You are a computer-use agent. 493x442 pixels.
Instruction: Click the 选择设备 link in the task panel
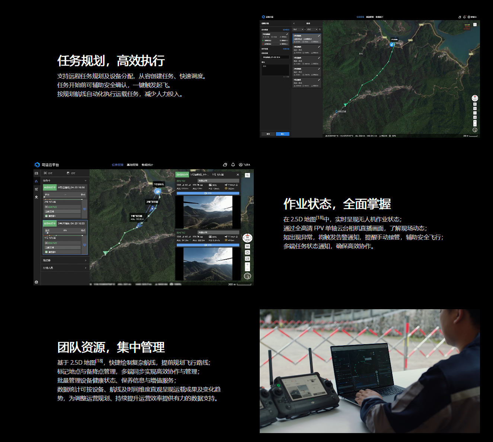coord(285,49)
